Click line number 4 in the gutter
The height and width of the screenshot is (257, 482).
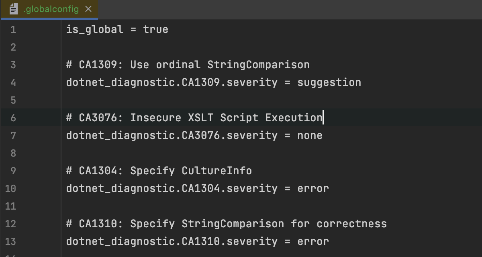[x=13, y=82]
